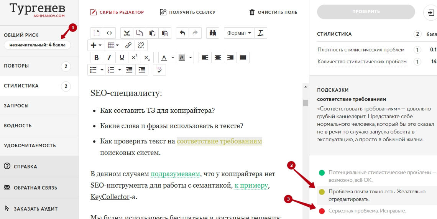Open source code view icon
437x219 pixels.
coord(109,33)
